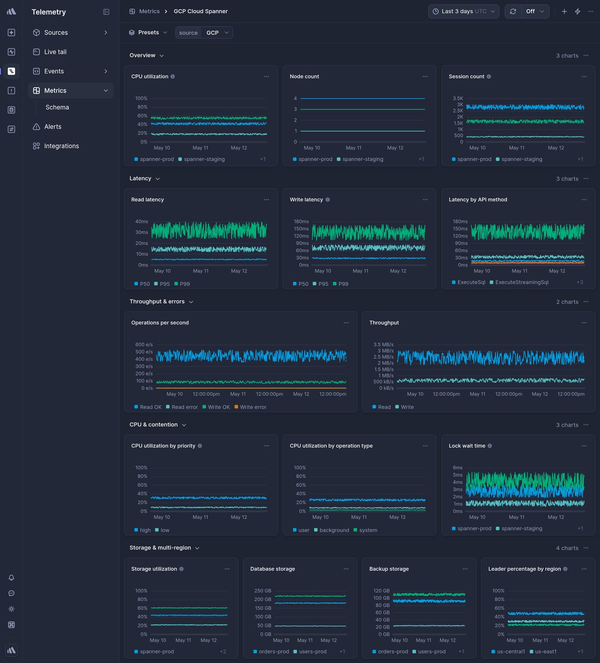Open the Presets dropdown

(x=148, y=32)
